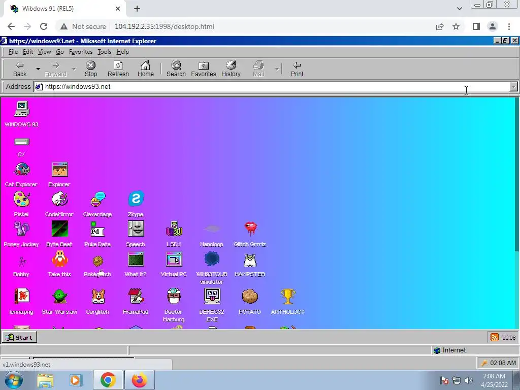Open the Doctor Marburg icon
This screenshot has width=520, height=390.
click(174, 296)
